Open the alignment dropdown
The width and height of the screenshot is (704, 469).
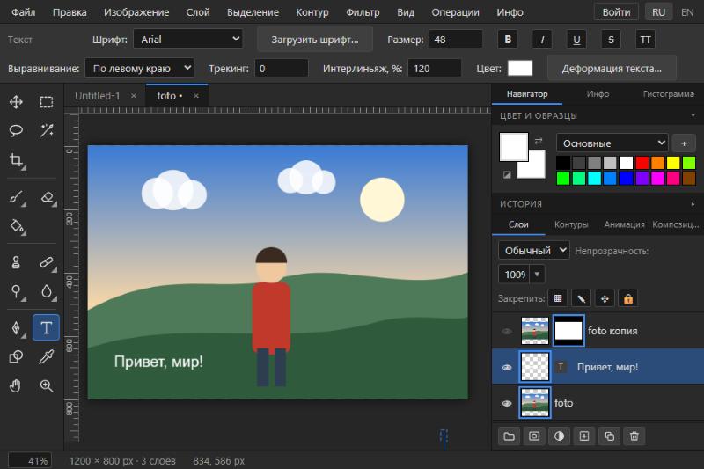click(x=140, y=69)
